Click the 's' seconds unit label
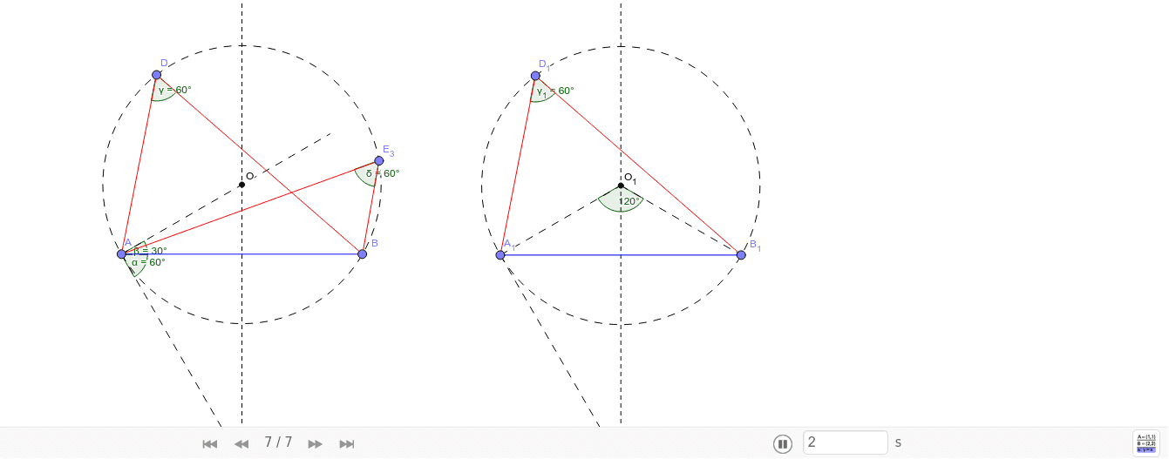 point(898,442)
